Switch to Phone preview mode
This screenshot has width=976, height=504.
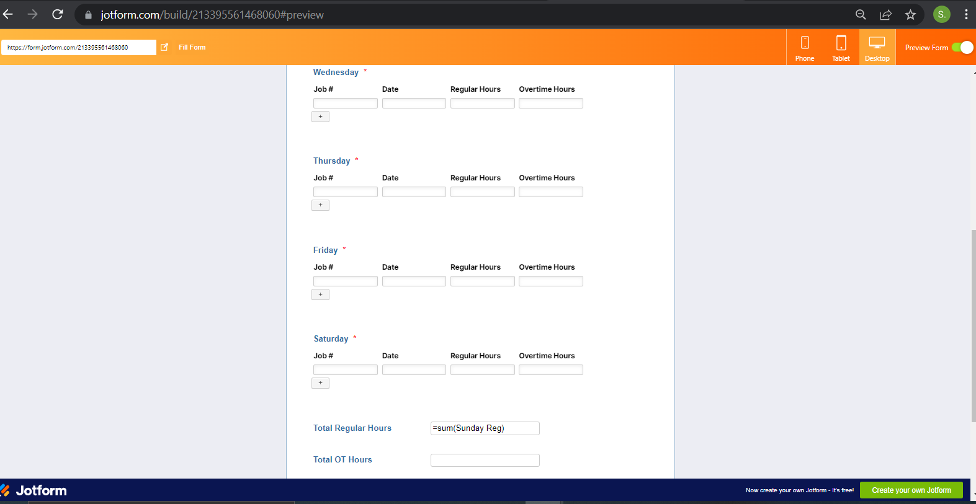point(804,48)
